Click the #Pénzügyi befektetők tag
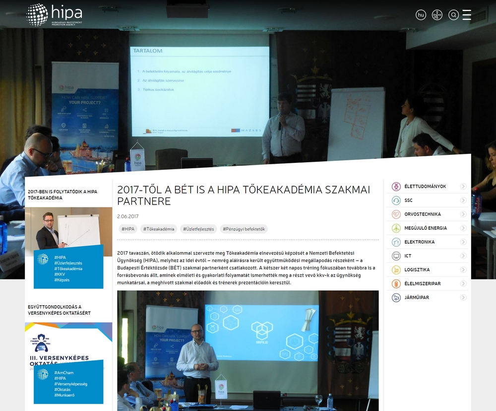This screenshot has width=496, height=411. (x=244, y=229)
